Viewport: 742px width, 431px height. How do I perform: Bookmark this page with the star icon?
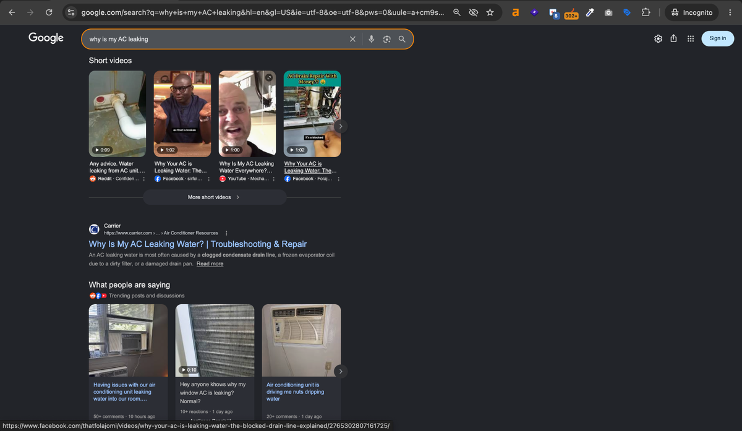coord(490,12)
